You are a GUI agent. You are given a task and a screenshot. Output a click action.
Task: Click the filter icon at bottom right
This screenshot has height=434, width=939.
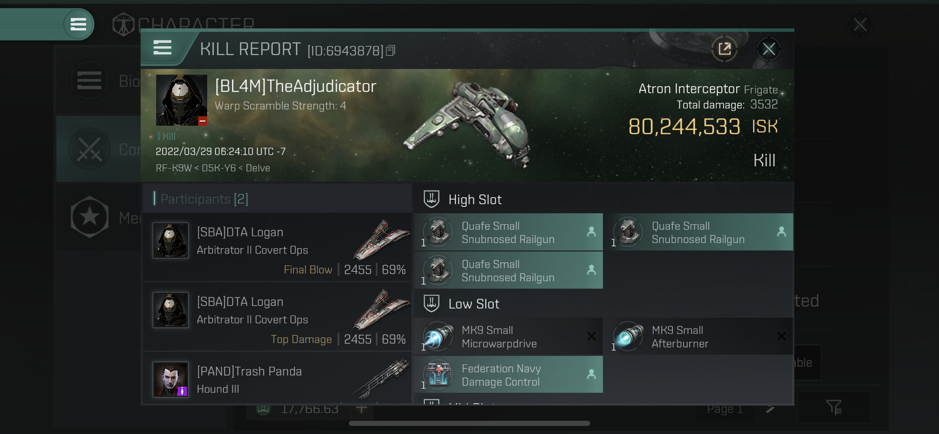click(x=834, y=407)
